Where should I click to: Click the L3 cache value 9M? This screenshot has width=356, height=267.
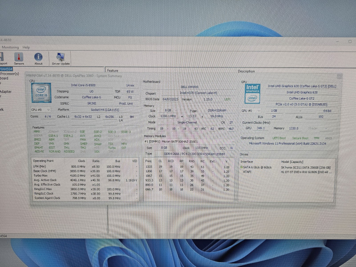132,117
